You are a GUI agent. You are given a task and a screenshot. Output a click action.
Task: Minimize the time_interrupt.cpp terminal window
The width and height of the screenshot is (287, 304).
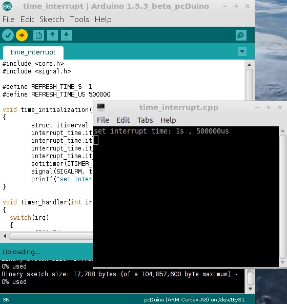point(257,107)
